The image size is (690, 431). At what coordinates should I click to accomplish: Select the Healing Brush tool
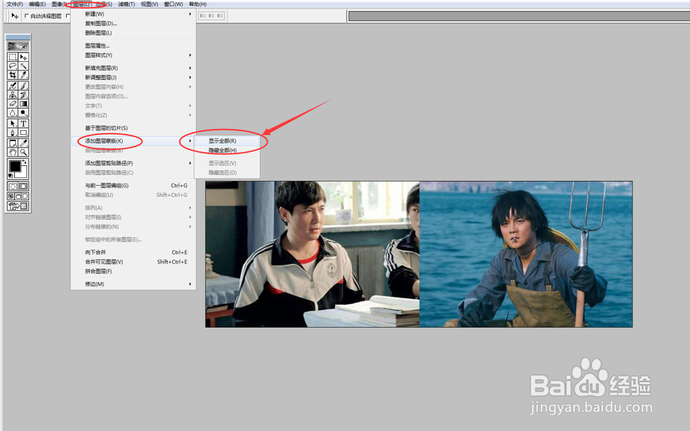pos(13,86)
